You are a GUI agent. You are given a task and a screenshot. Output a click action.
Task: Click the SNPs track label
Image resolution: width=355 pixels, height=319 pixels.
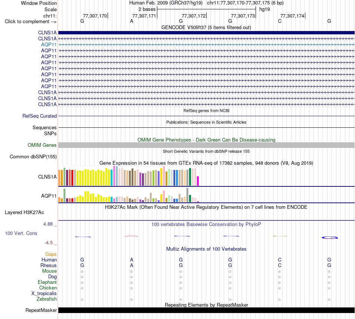click(50, 133)
